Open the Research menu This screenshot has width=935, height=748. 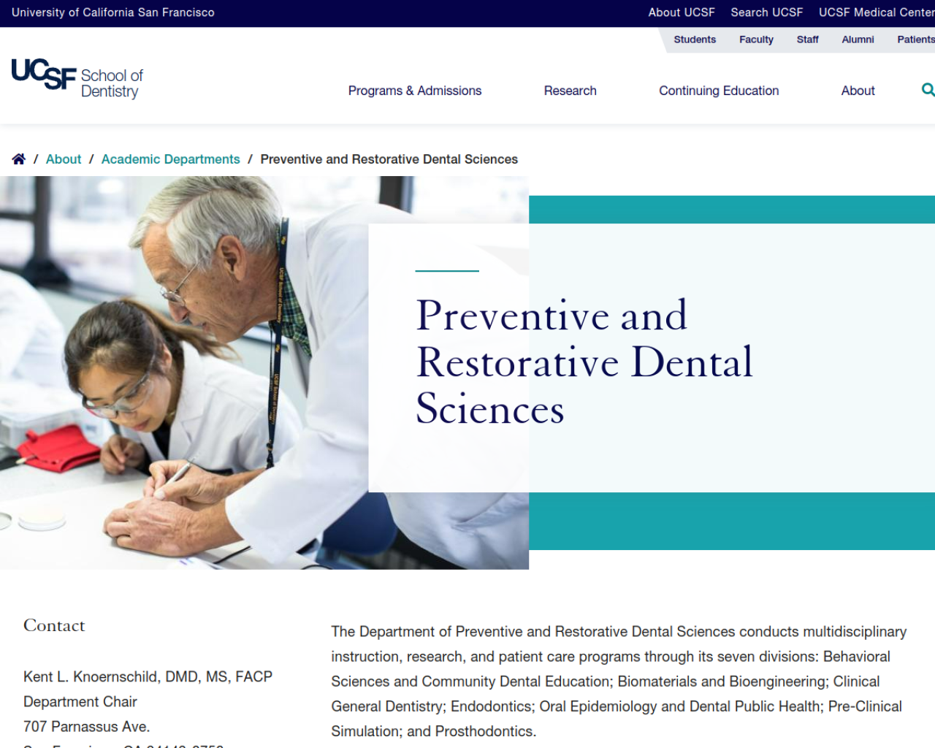point(570,91)
